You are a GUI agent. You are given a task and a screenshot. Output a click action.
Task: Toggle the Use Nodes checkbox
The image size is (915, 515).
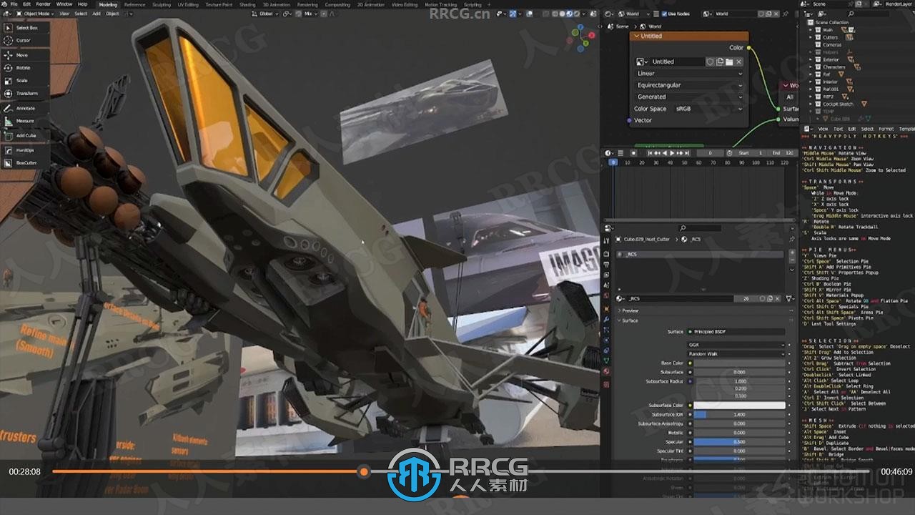pos(664,14)
